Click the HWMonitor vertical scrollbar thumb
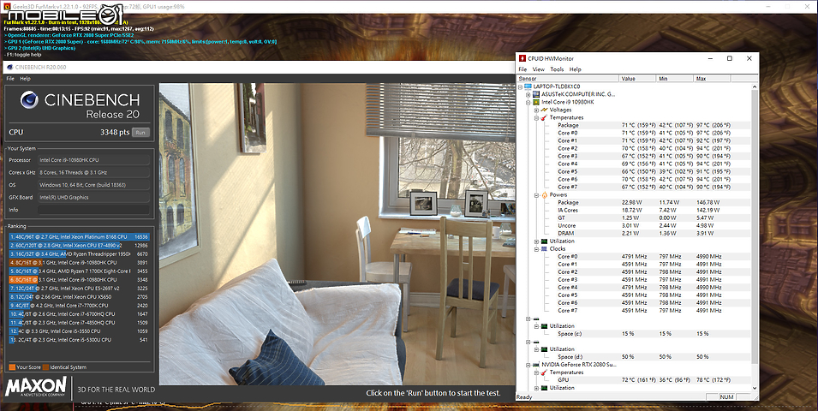Image resolution: width=818 pixels, height=411 pixels. [754, 228]
